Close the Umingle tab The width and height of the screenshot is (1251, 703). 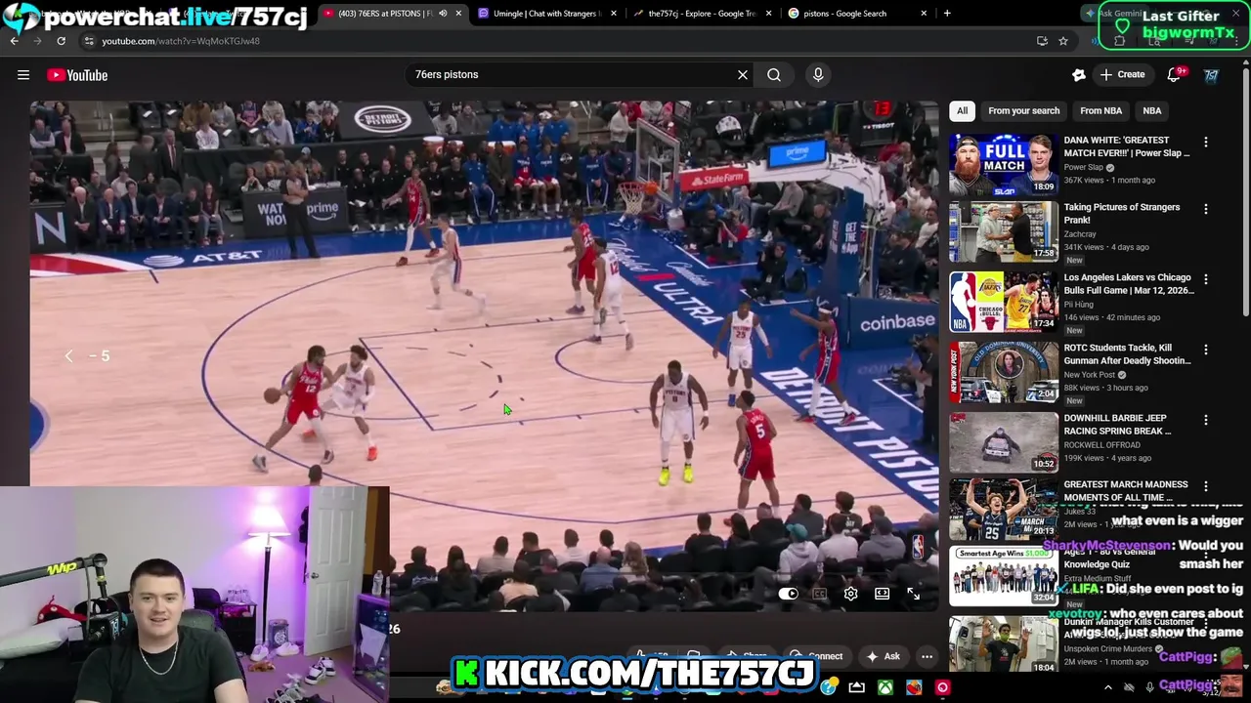(614, 14)
